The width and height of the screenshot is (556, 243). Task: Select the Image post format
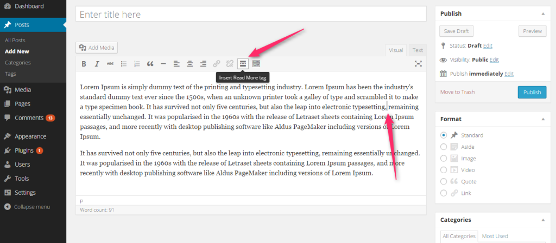[444, 159]
